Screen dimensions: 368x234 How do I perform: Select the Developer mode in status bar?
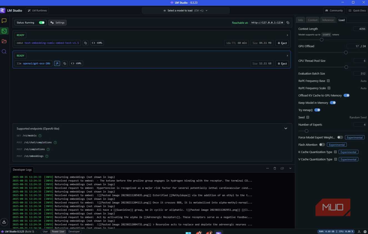coord(74,232)
